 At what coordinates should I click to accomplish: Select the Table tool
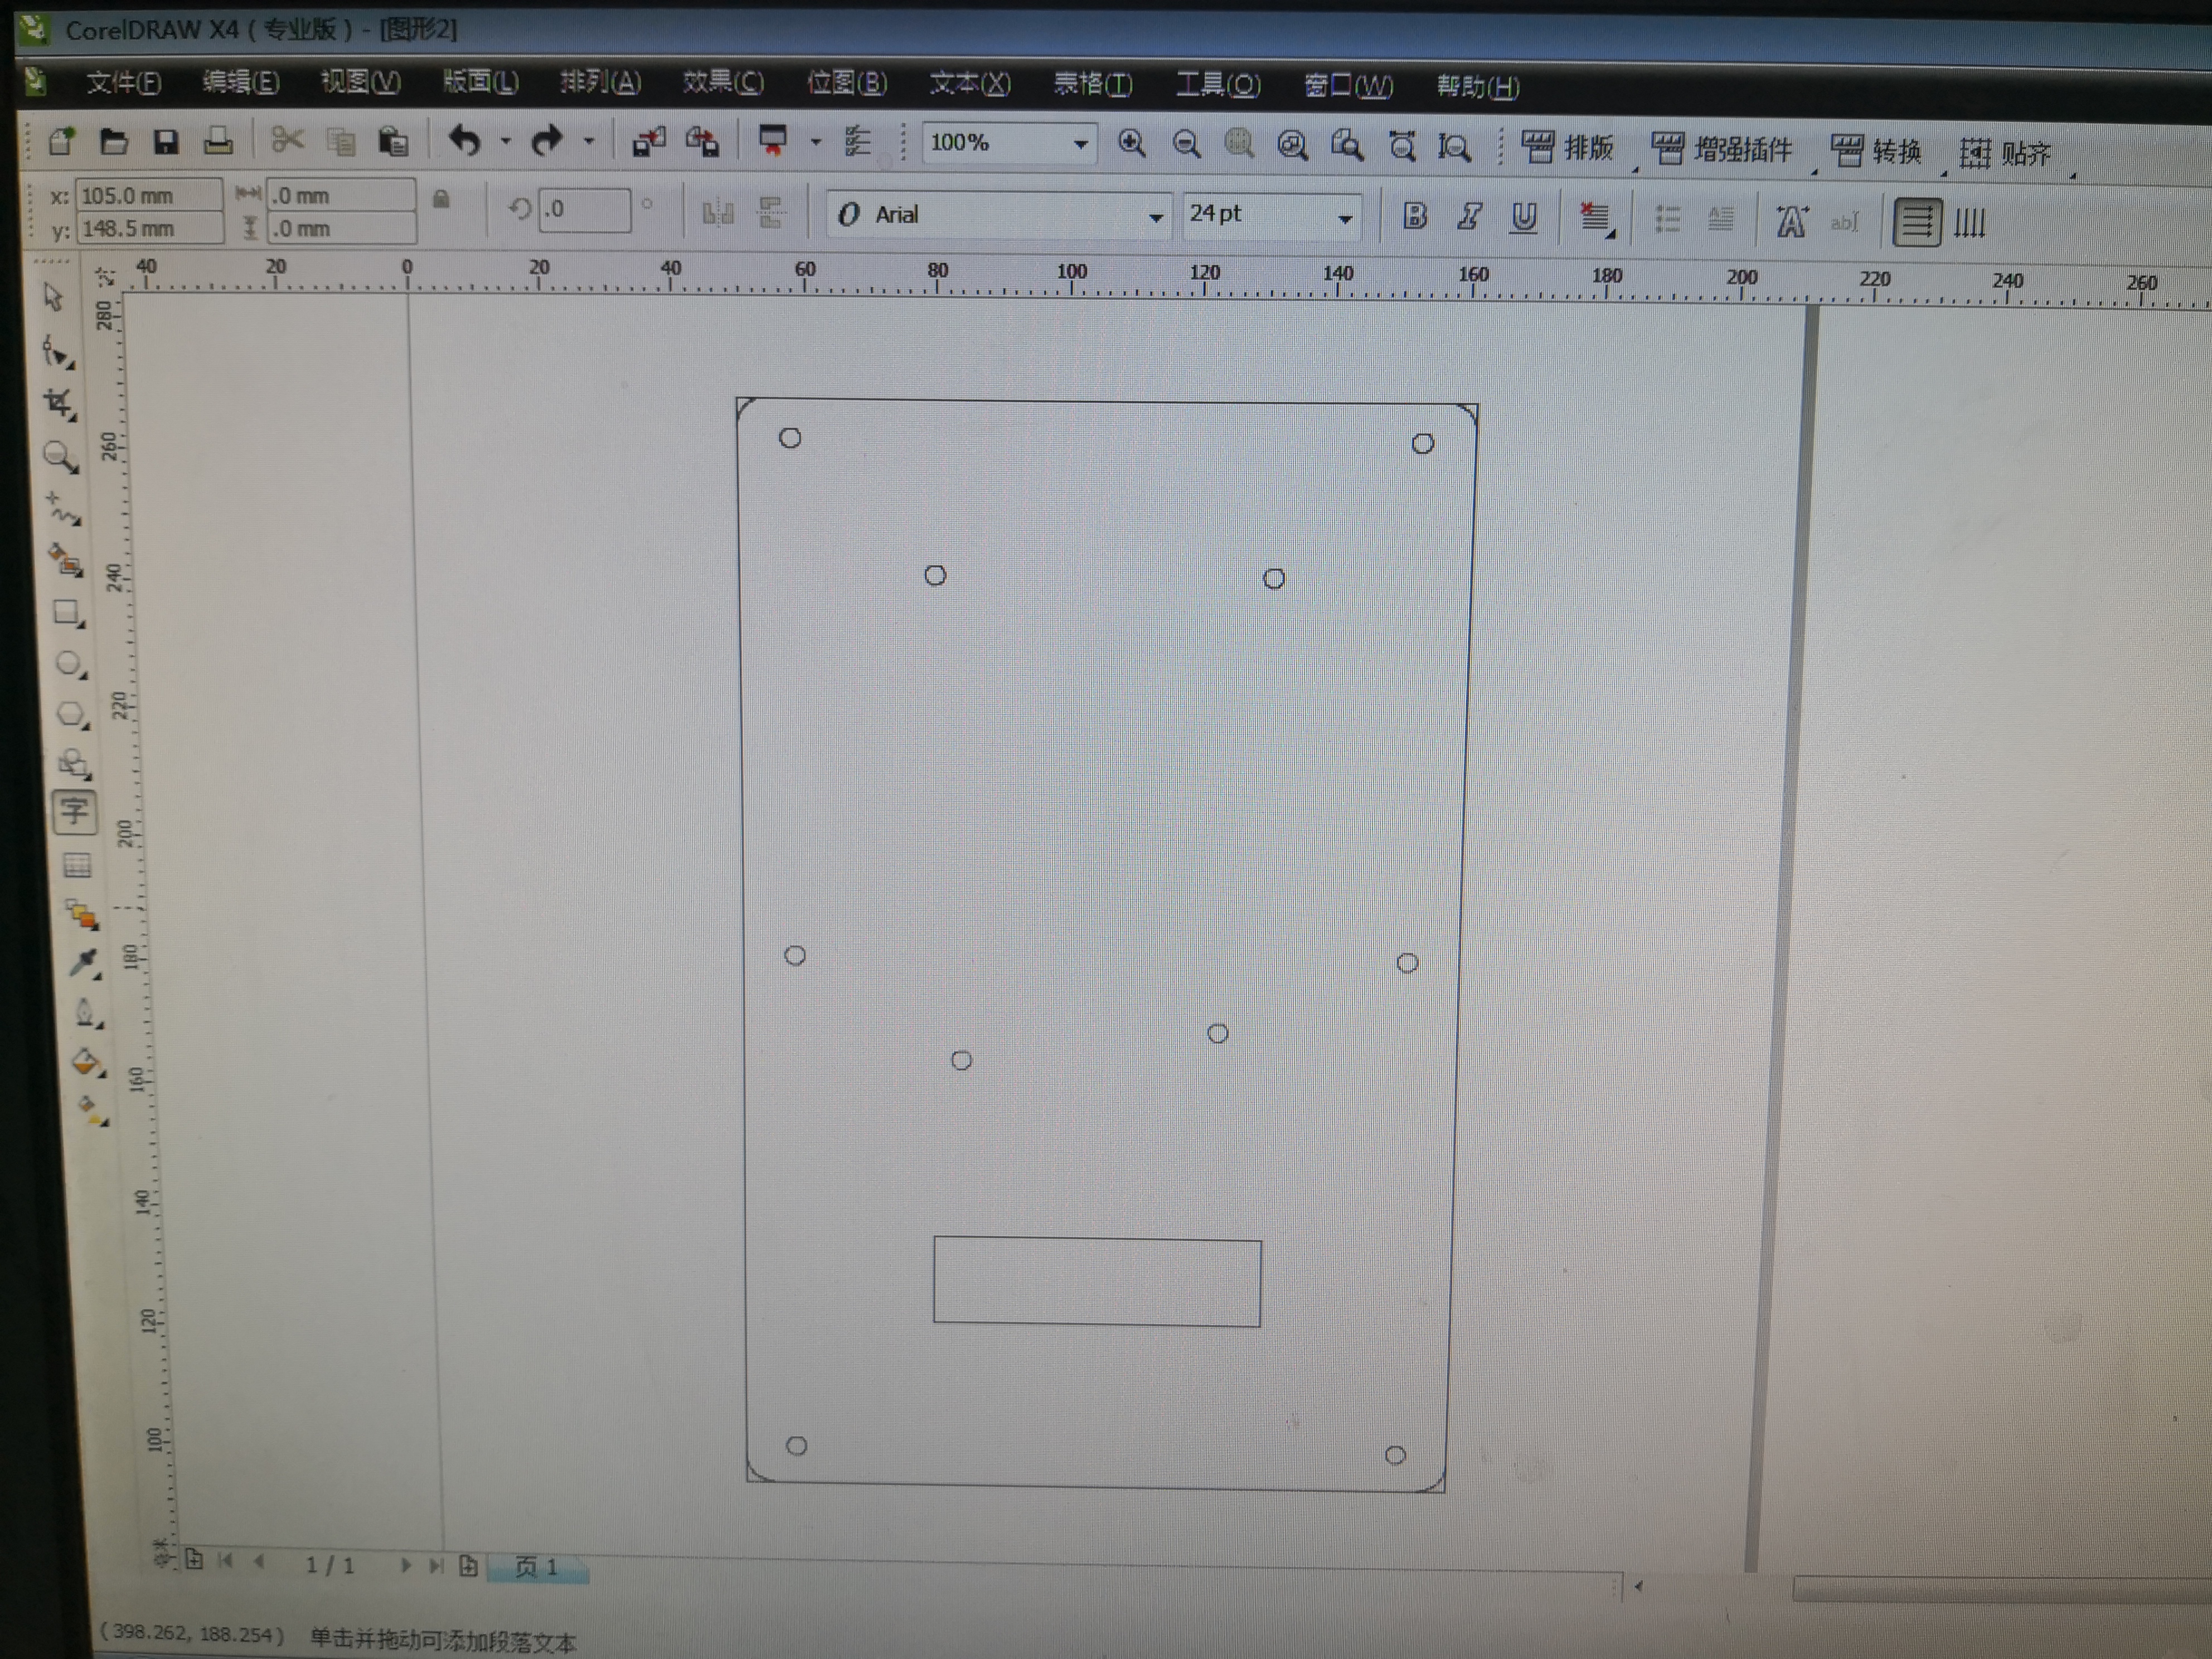click(78, 865)
